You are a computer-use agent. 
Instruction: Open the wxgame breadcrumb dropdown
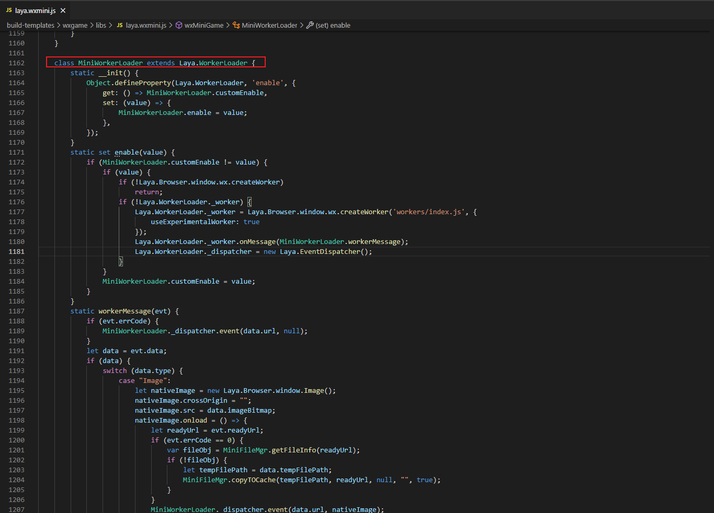(x=75, y=25)
